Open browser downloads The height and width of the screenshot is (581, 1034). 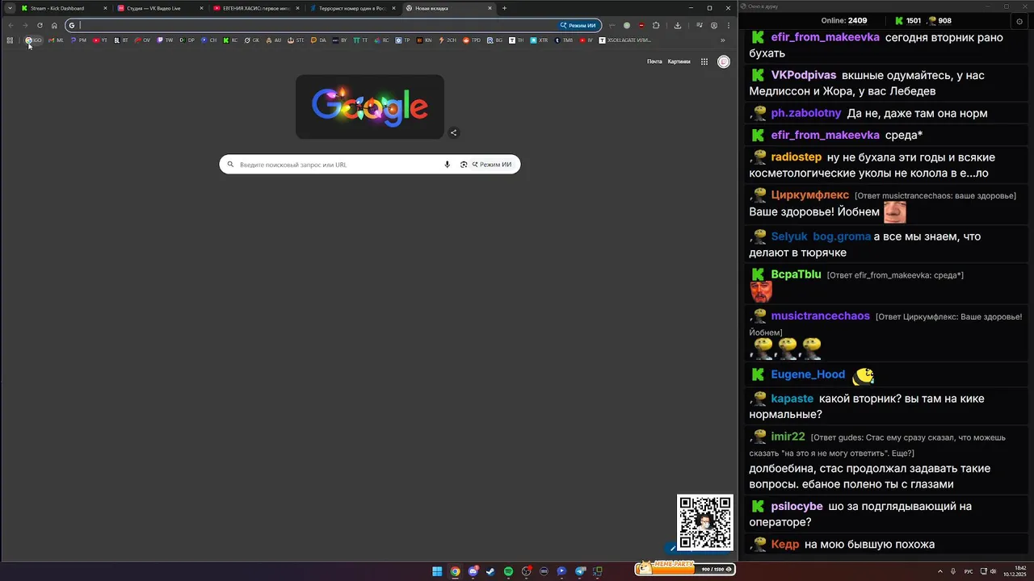(678, 25)
